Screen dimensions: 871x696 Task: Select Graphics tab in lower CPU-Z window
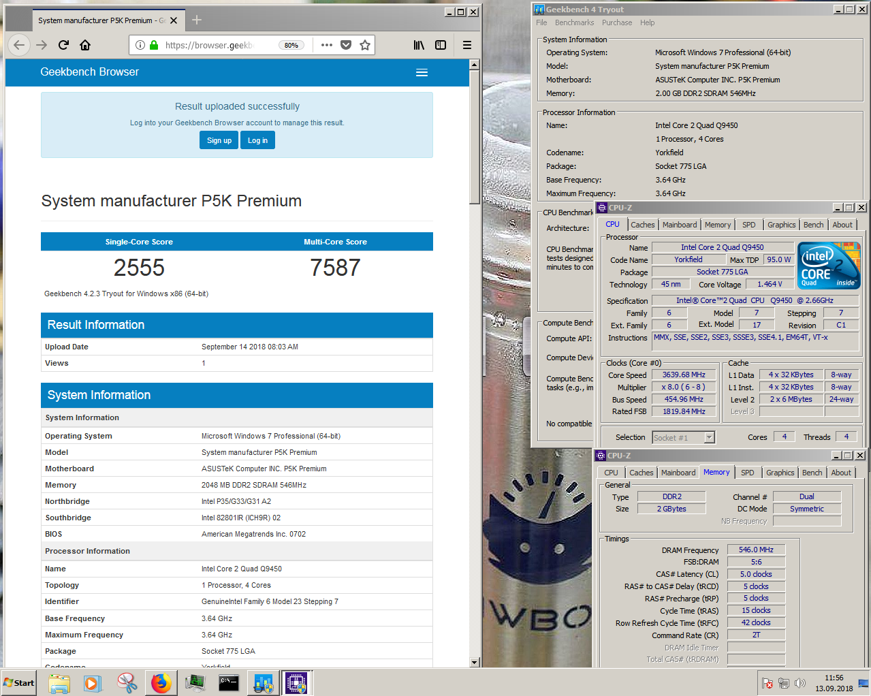780,473
